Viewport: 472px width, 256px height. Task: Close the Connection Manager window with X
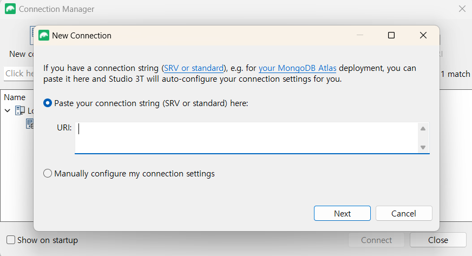pyautogui.click(x=462, y=9)
